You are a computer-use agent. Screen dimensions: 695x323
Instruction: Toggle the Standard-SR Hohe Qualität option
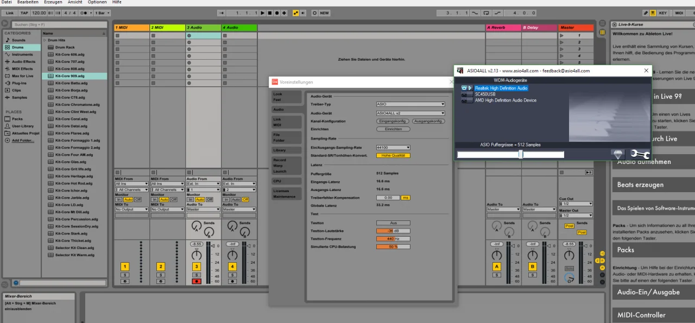point(393,155)
